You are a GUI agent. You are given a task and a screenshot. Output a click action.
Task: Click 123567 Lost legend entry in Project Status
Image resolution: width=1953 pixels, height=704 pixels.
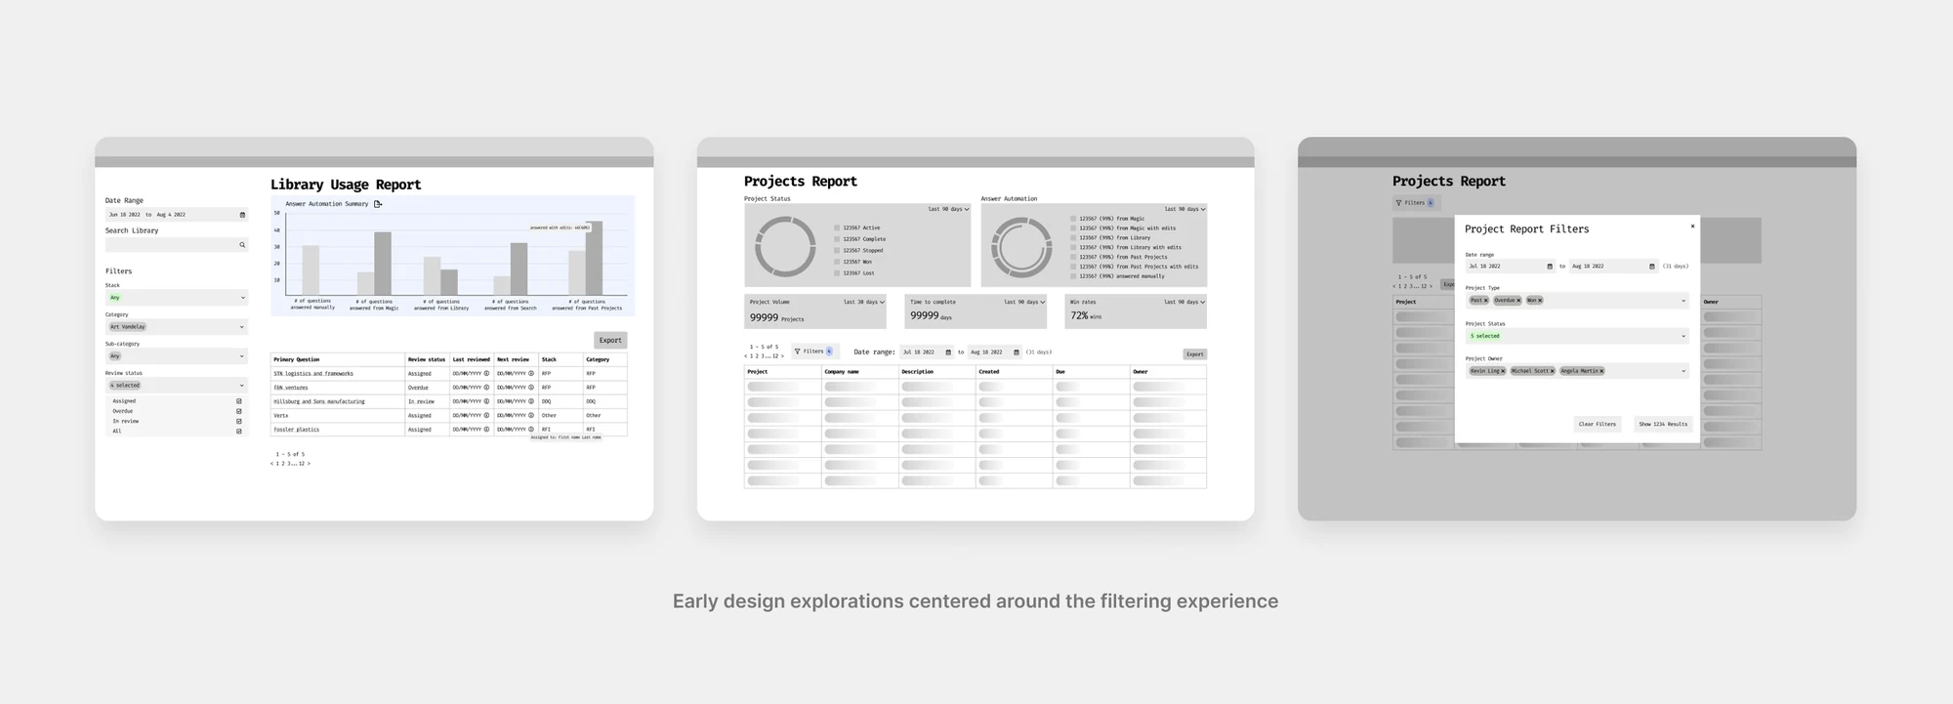[854, 273]
